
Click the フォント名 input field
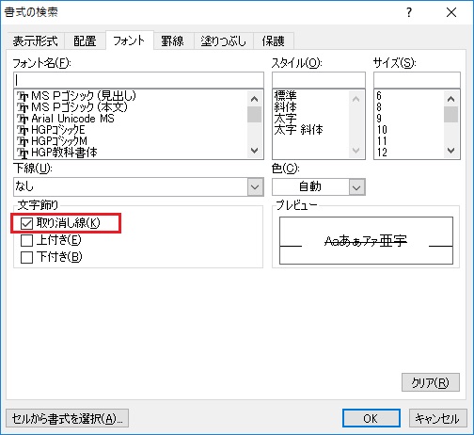(138, 80)
